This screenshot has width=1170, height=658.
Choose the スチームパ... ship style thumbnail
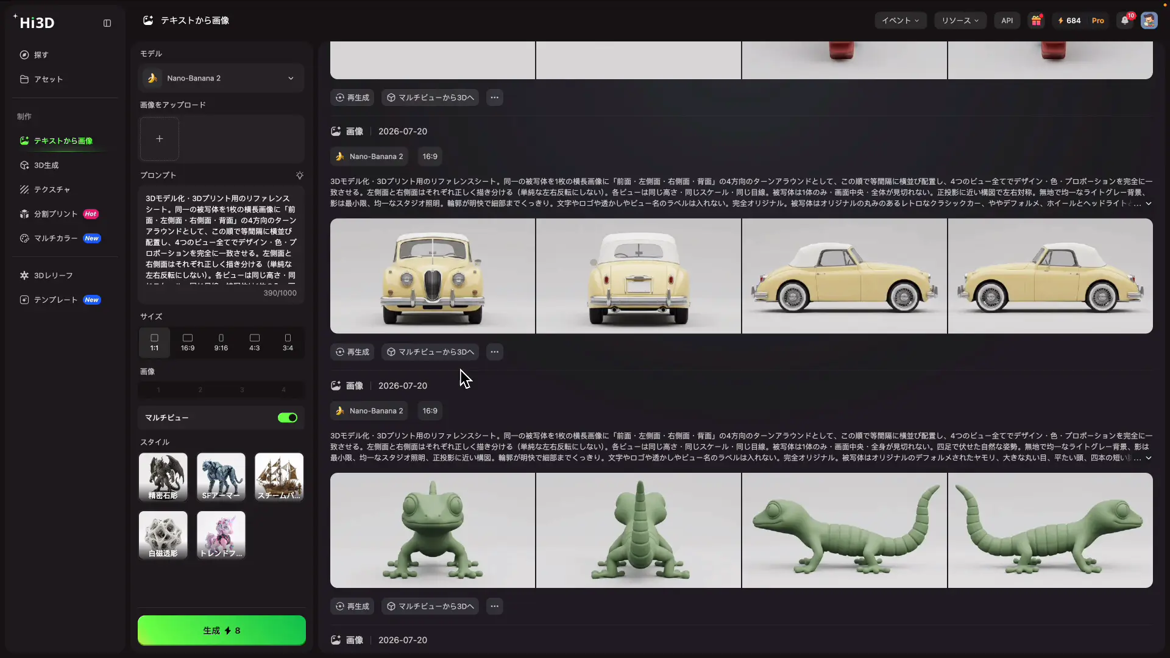pyautogui.click(x=279, y=477)
